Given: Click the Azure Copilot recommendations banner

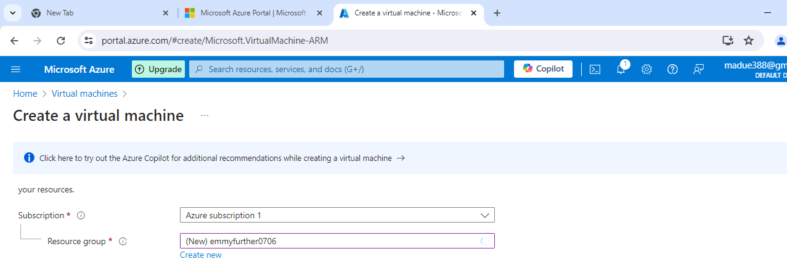Looking at the screenshot, I should (x=400, y=158).
